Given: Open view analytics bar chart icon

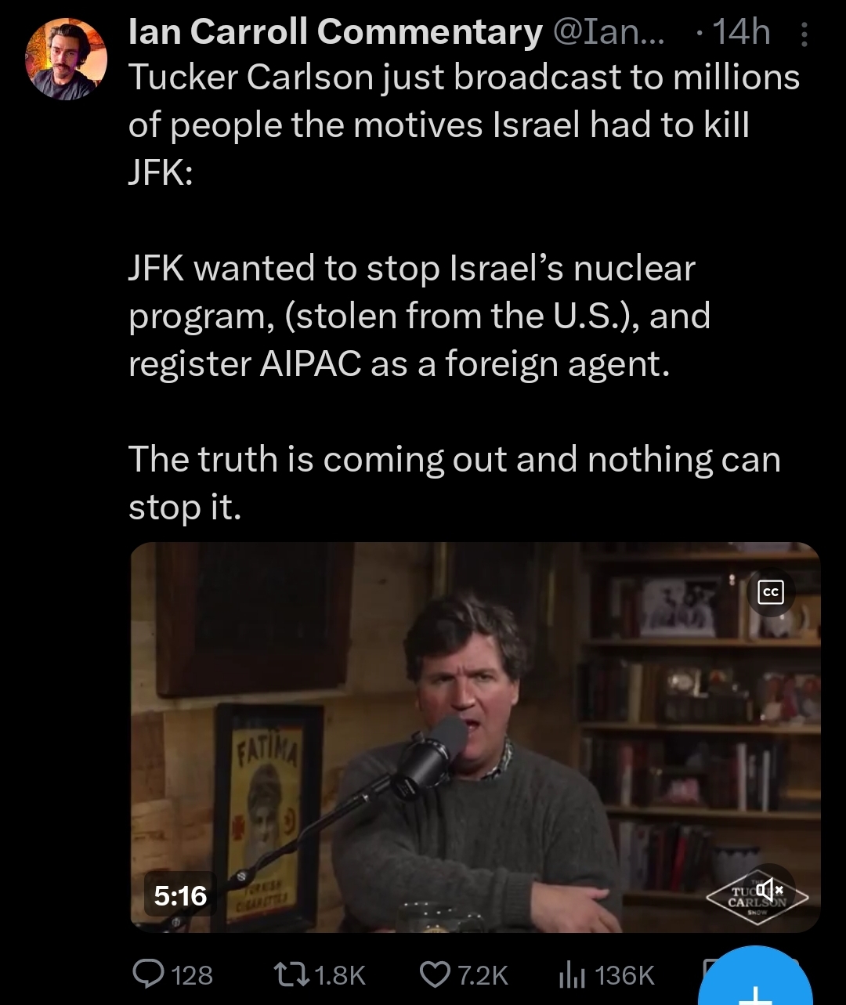Looking at the screenshot, I should coord(573,975).
